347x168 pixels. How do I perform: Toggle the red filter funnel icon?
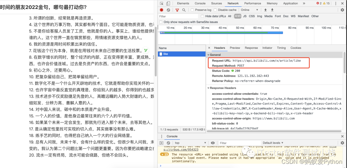(177, 10)
